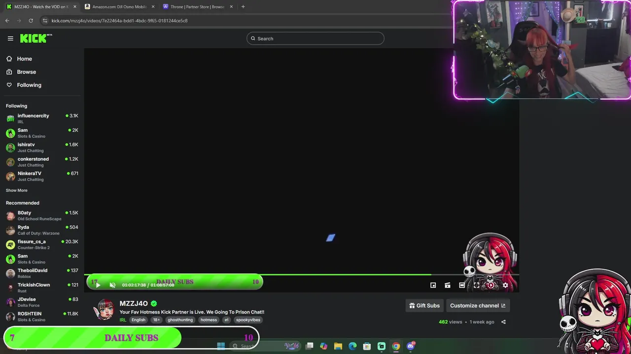Open Microsoft Edge from taskbar
631x354 pixels.
[x=352, y=346]
